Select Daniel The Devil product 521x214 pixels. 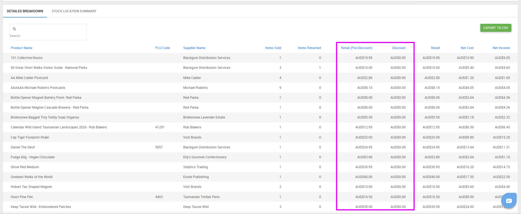(23, 147)
